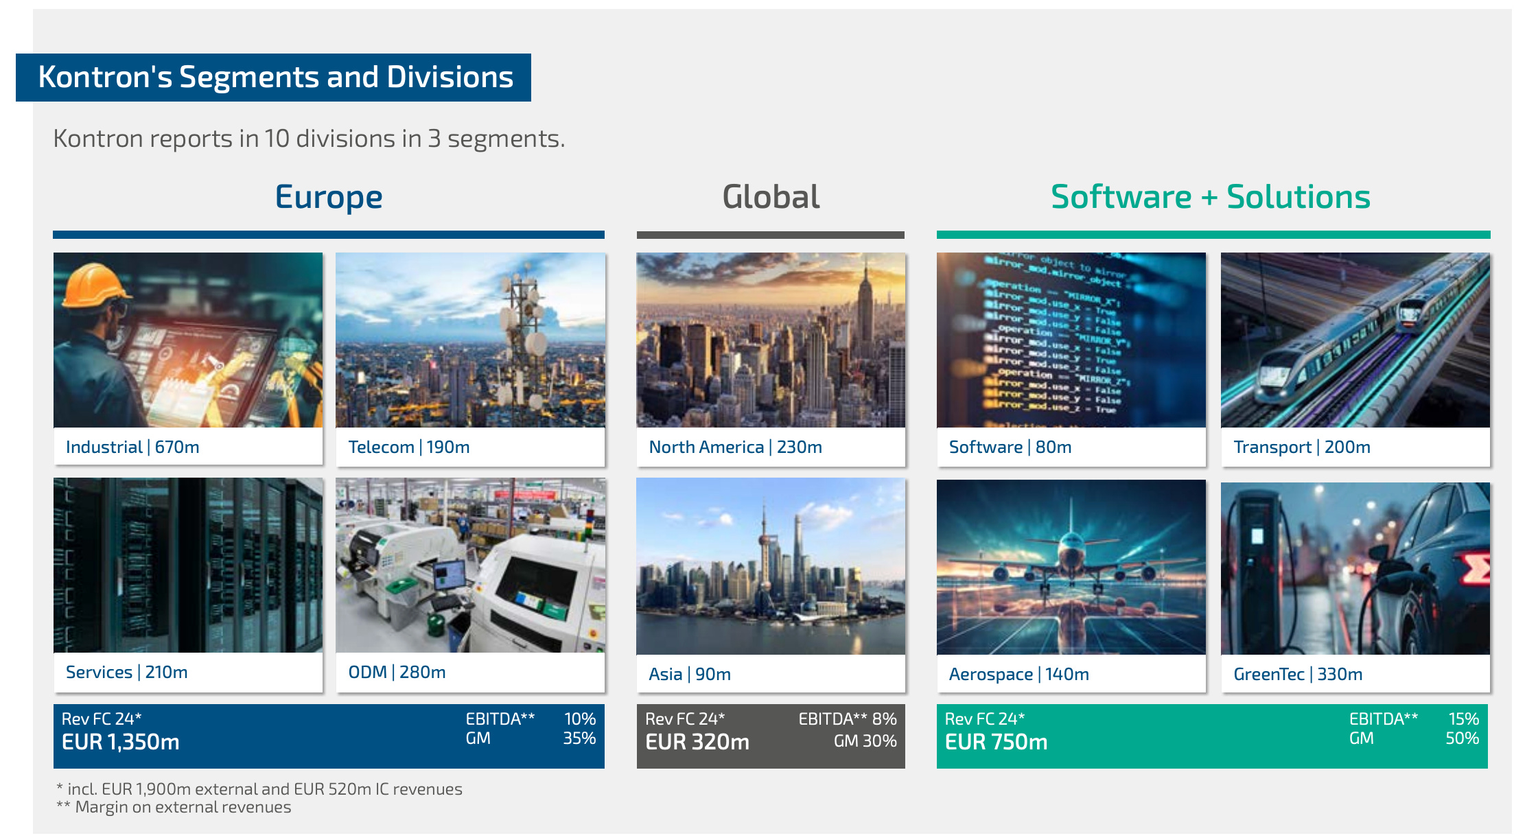Viewport: 1514px width, 840px height.
Task: Select the Services server rack image
Action: pyautogui.click(x=187, y=565)
